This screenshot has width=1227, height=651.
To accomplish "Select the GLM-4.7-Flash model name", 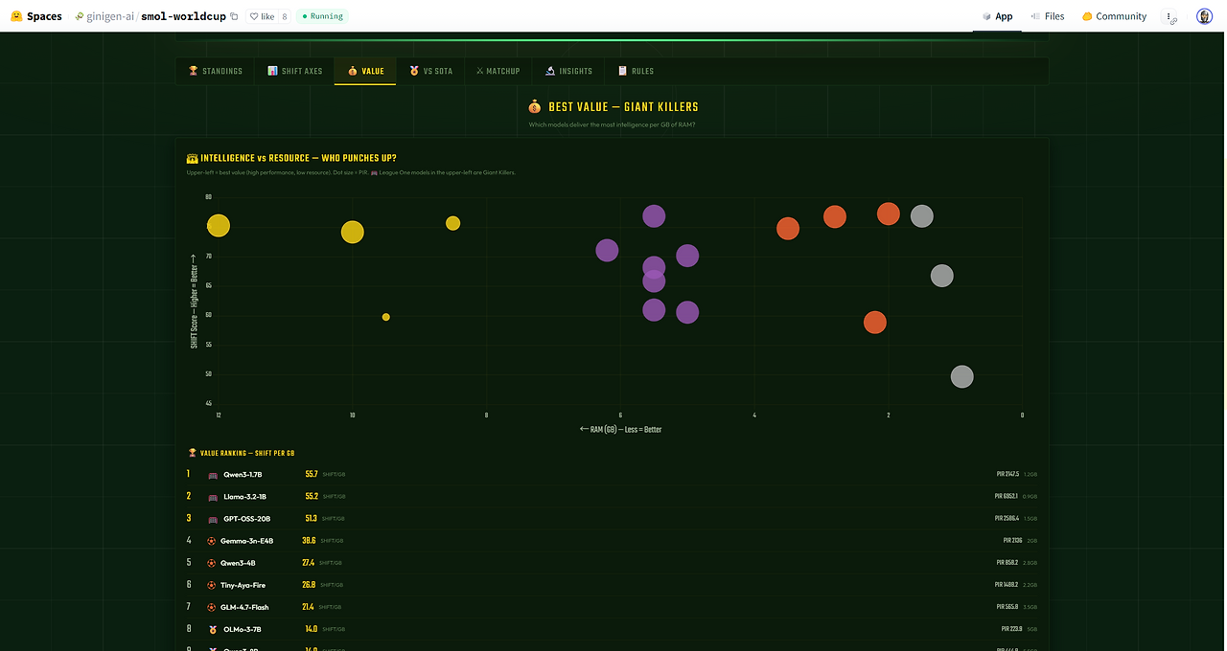I will [243, 607].
